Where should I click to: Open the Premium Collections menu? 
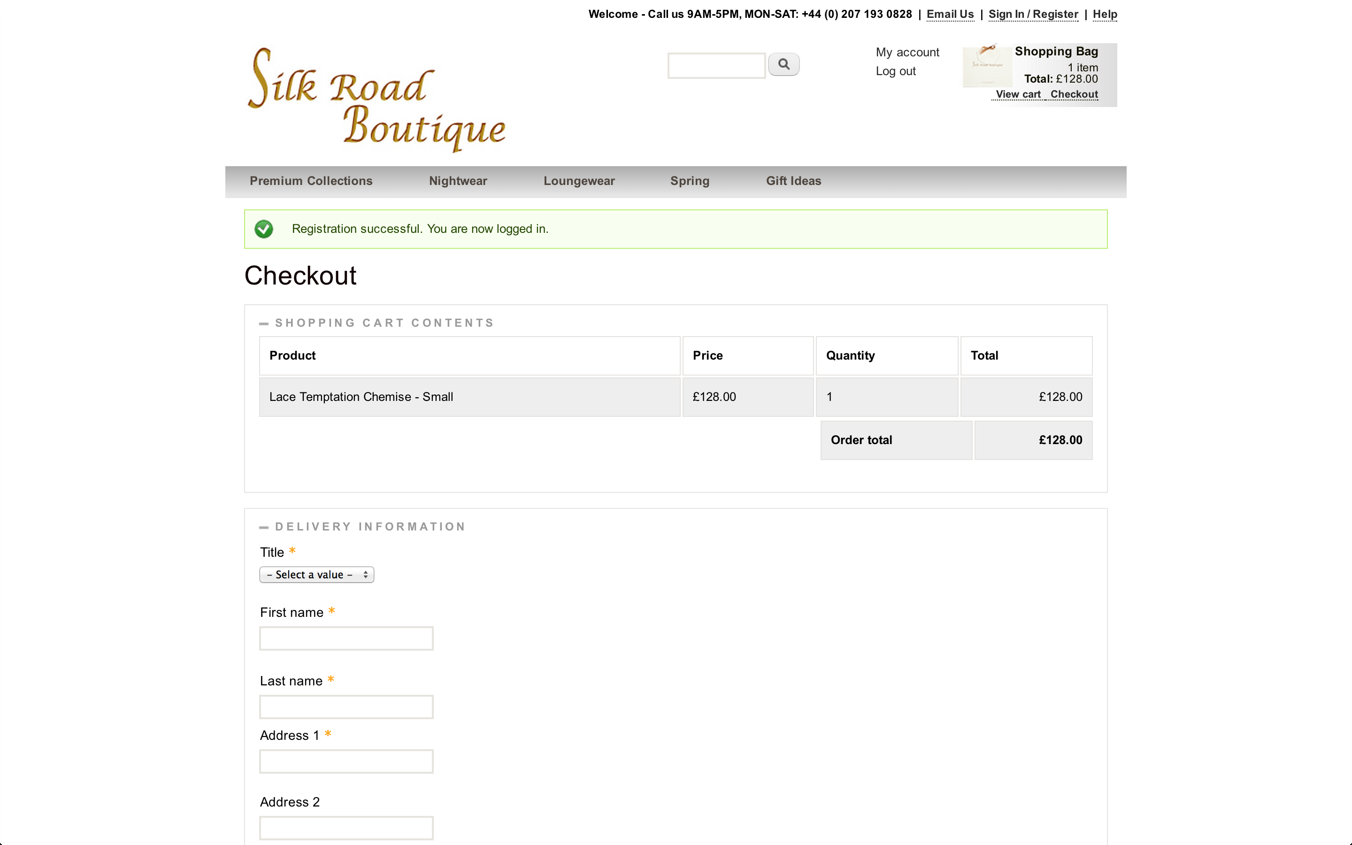[311, 181]
